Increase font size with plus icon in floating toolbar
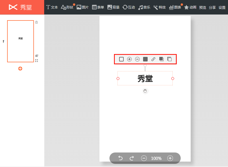228x167 pixels. [129, 59]
